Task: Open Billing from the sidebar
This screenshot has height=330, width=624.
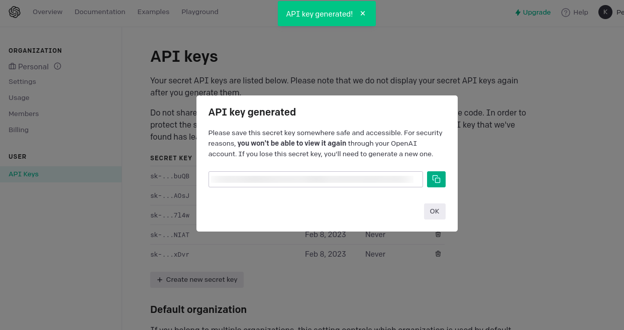Action: click(x=19, y=130)
